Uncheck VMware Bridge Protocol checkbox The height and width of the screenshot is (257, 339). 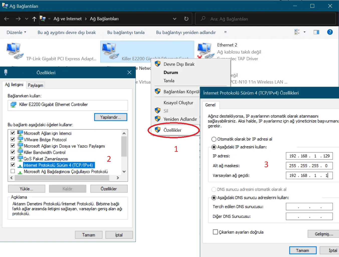tap(13, 139)
